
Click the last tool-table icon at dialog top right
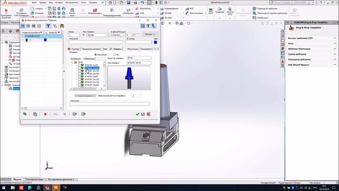click(154, 26)
